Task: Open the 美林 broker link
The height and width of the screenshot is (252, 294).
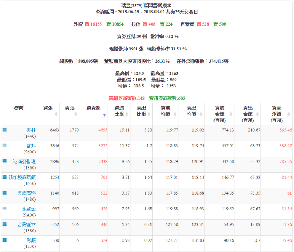Action: [x=31, y=130]
